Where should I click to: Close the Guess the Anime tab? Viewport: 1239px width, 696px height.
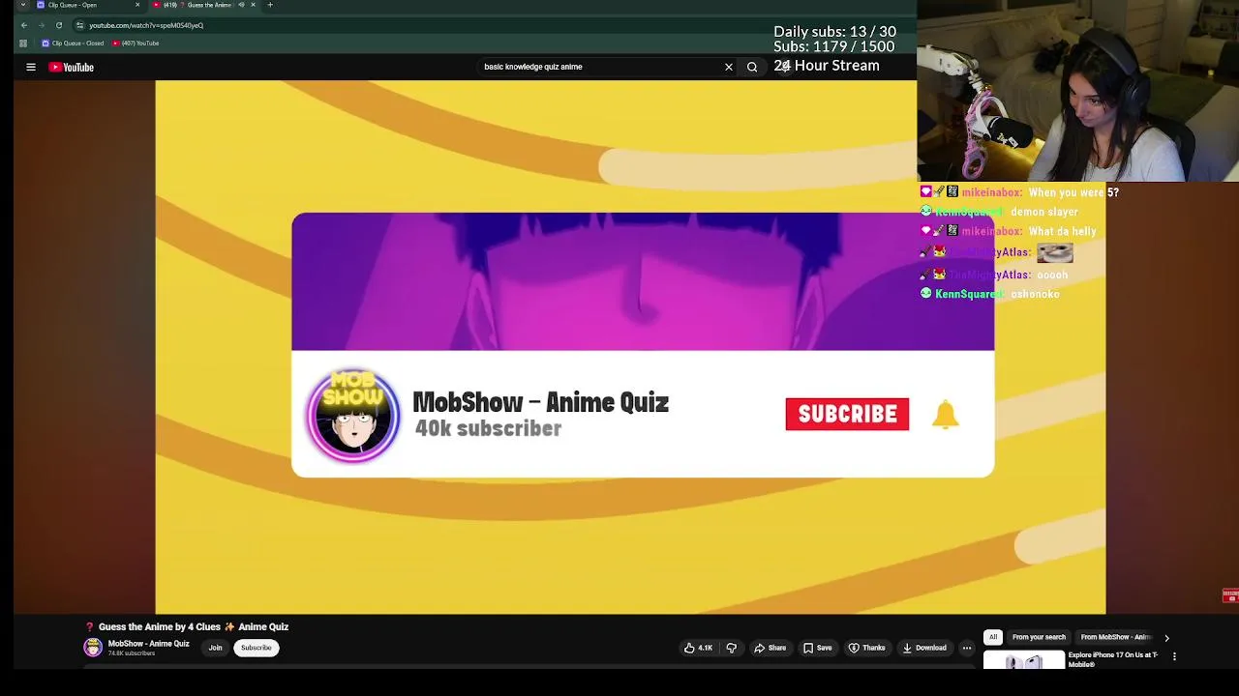(x=253, y=5)
